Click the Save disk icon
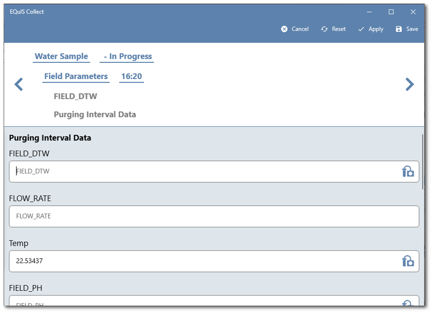This screenshot has width=432, height=313. [x=399, y=29]
